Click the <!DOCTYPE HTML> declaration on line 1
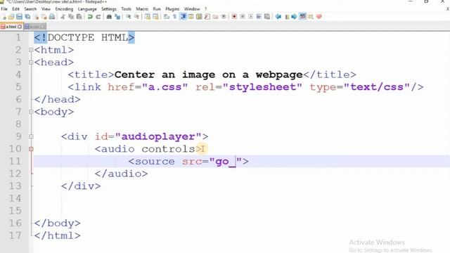 coord(84,37)
